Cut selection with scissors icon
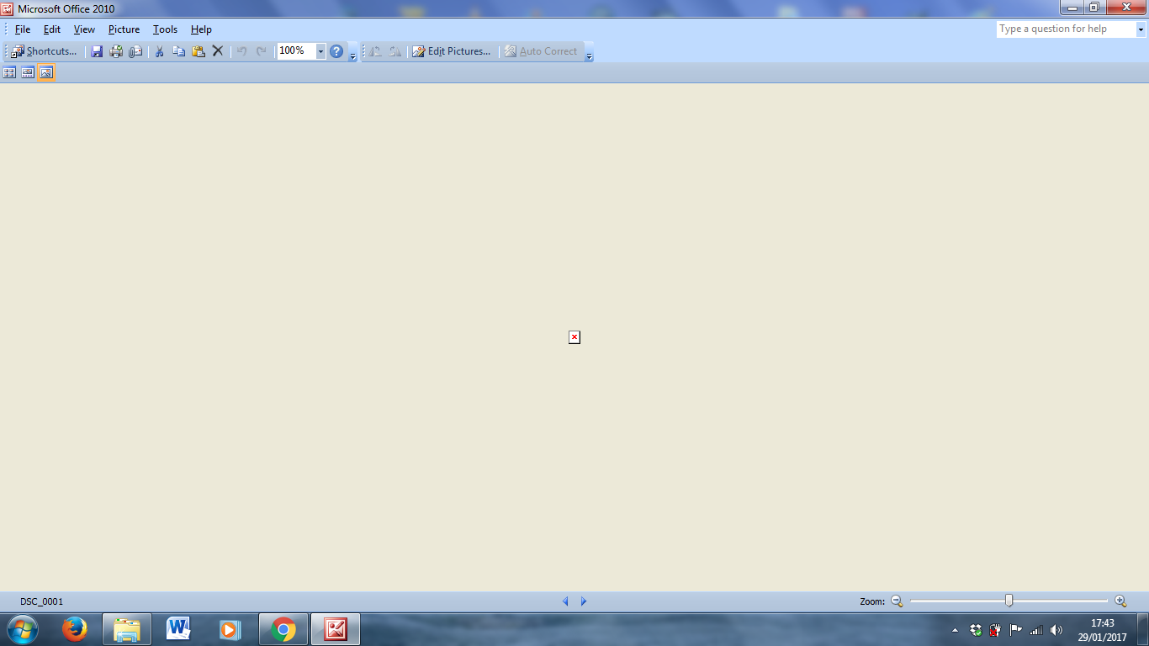 pyautogui.click(x=159, y=51)
